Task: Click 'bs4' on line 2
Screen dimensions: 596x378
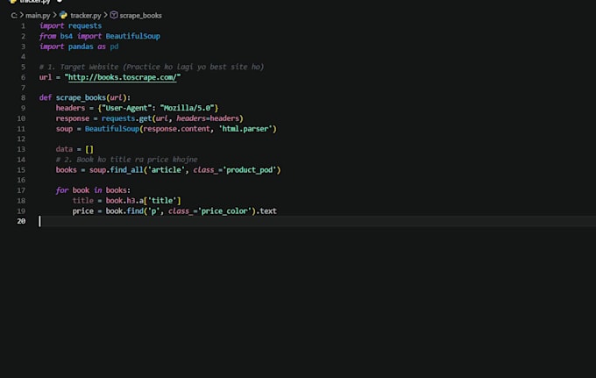Action: [66, 36]
